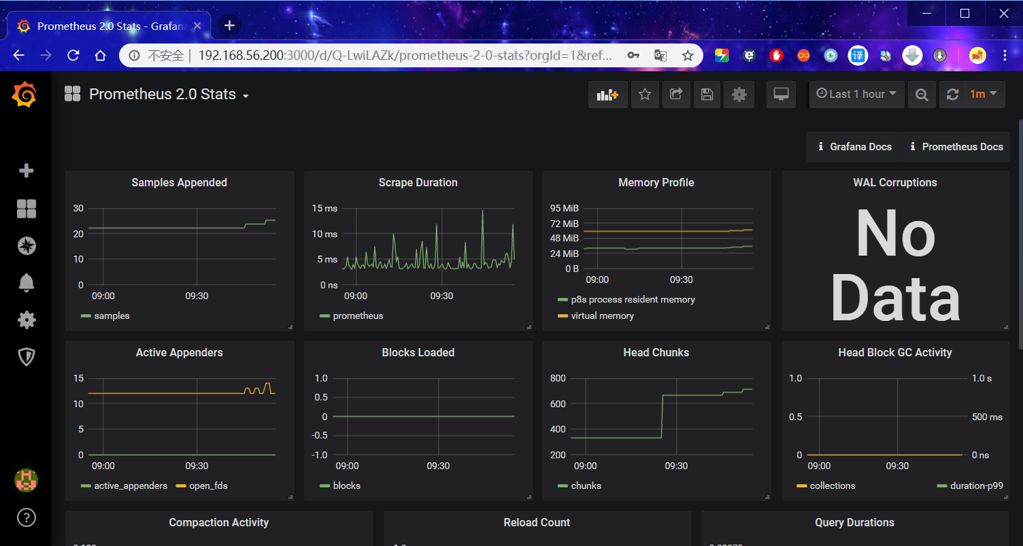Bookmark this page with star icon

[688, 56]
